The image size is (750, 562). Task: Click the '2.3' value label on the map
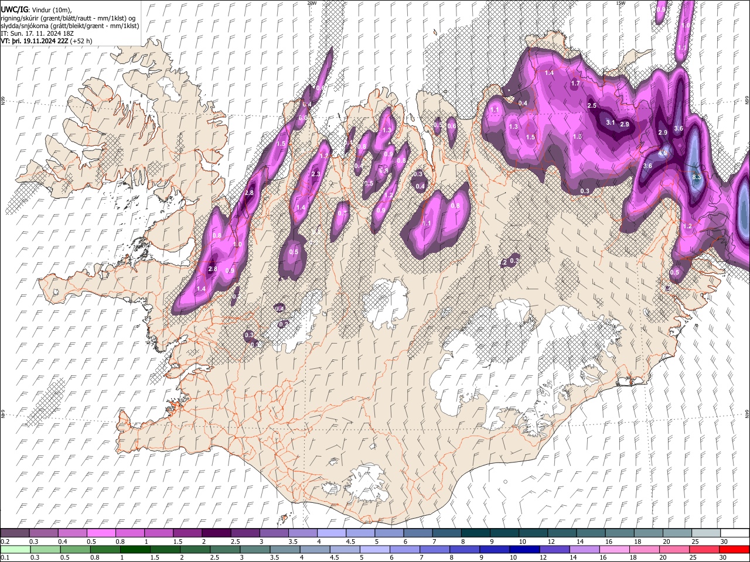[316, 174]
